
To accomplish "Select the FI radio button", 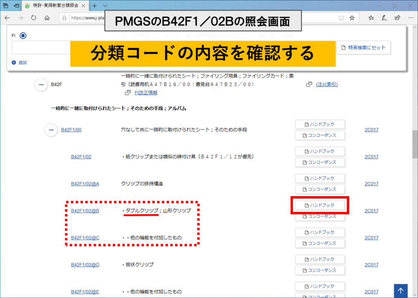I will coord(23,35).
